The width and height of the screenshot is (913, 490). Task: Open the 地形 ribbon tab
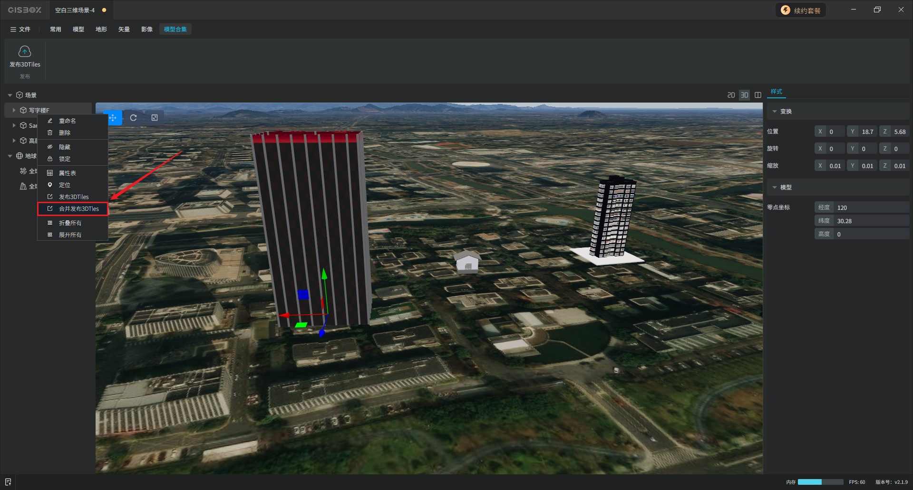pos(101,29)
